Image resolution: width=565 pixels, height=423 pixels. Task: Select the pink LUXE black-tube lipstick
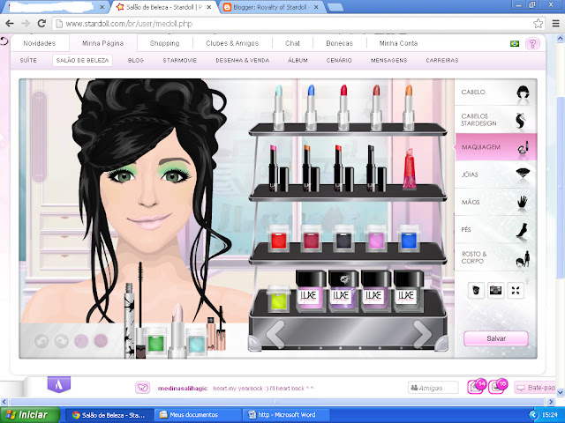(x=277, y=168)
